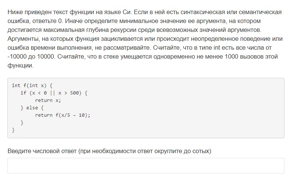Click the phrase 'округлите до сотых' in the label
Viewport: 300px width, 182px height.
[182, 151]
